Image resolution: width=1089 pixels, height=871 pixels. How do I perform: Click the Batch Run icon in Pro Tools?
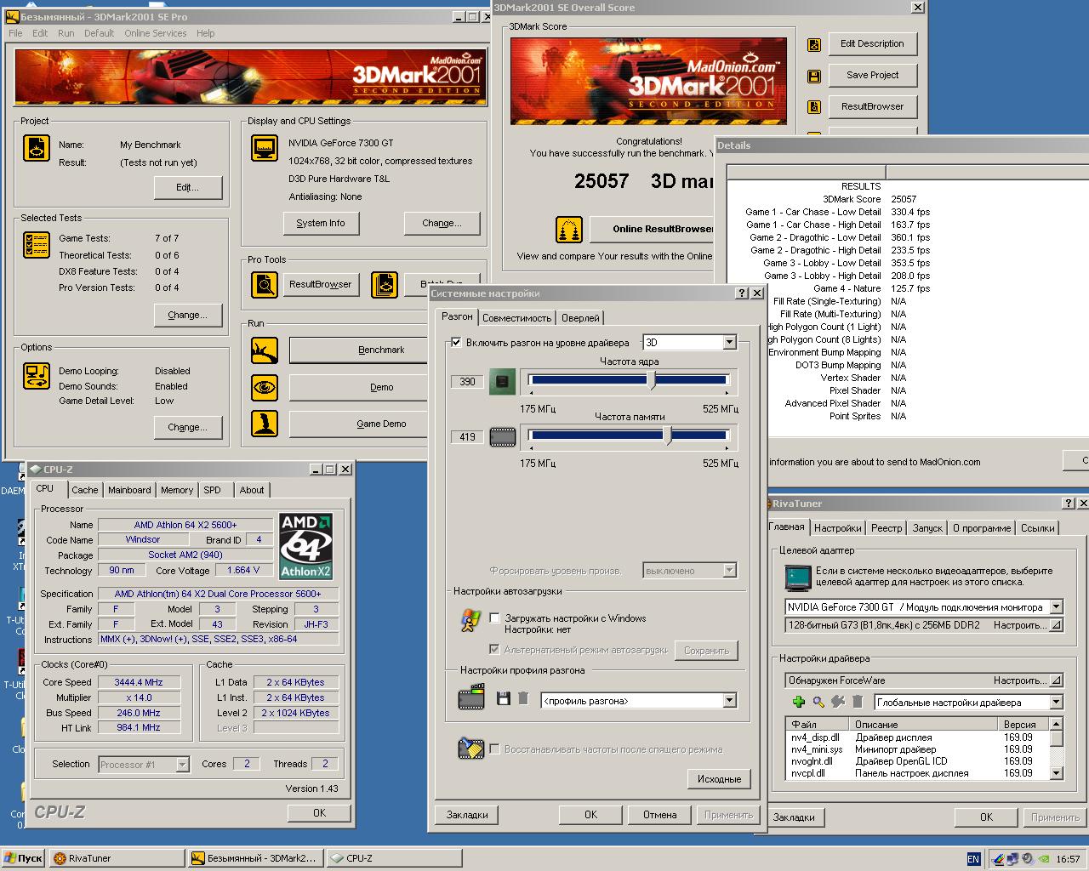pos(385,284)
